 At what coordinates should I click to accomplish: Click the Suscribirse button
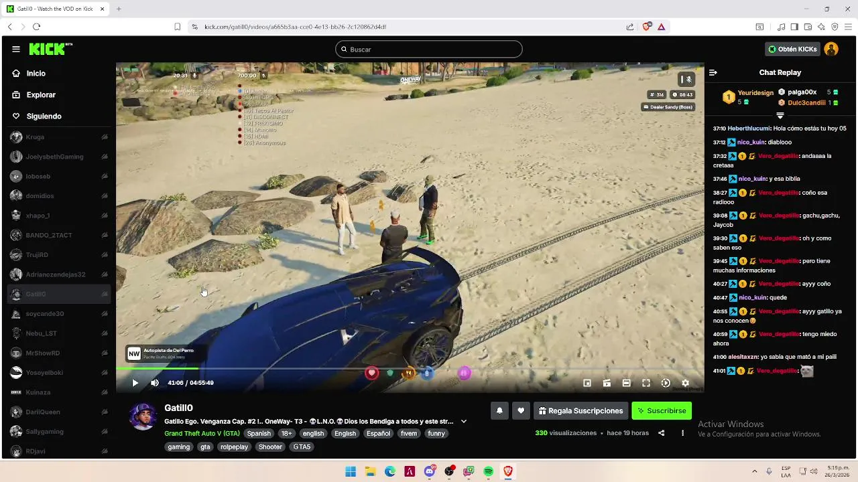(662, 411)
